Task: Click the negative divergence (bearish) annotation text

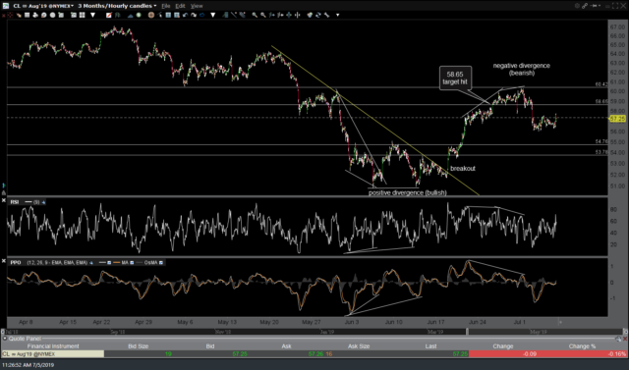Action: pos(522,69)
